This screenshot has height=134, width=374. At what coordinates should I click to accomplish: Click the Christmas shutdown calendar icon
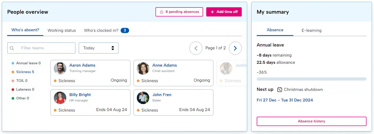[280, 90]
